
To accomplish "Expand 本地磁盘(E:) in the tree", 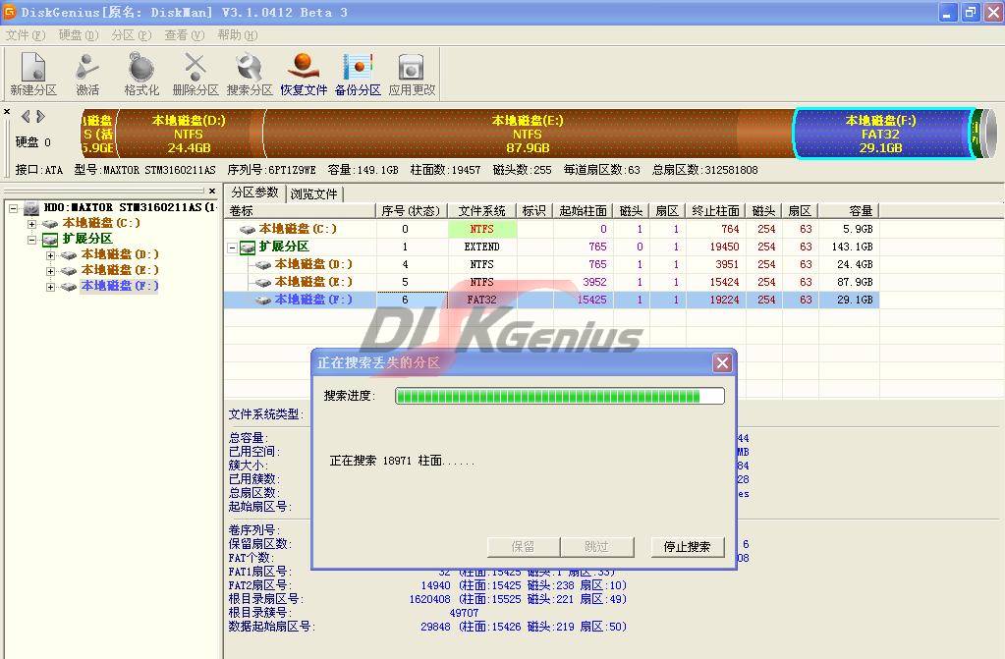I will coord(50,270).
